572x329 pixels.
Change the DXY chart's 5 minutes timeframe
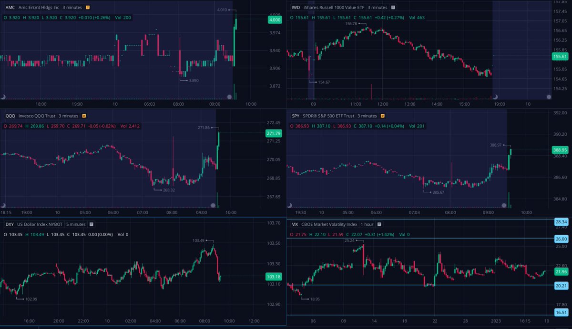click(75, 224)
